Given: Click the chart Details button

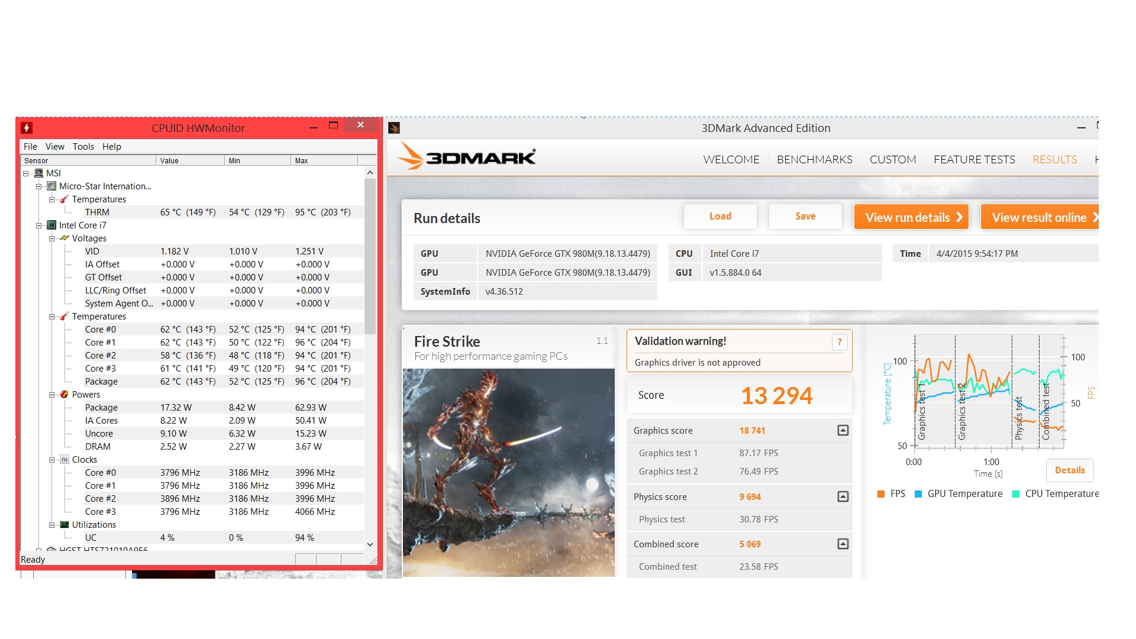Looking at the screenshot, I should [x=1070, y=470].
